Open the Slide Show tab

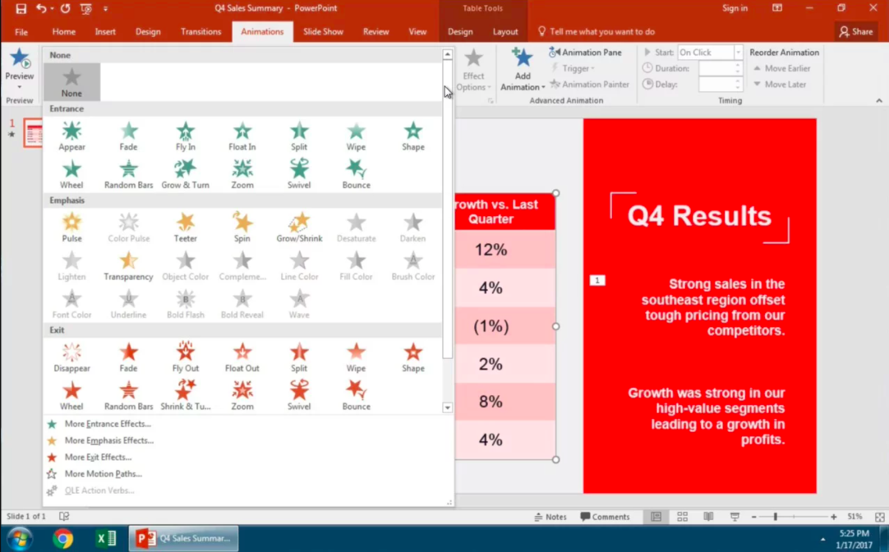(323, 32)
